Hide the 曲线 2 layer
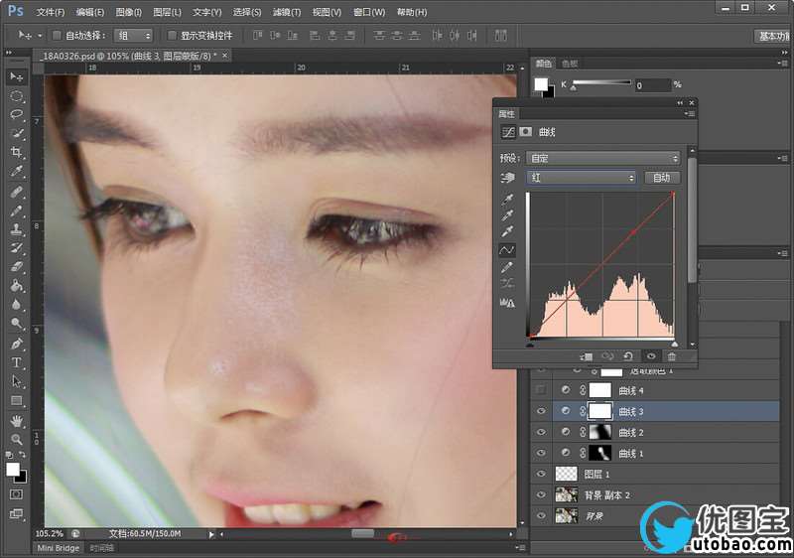794x558 pixels. pyautogui.click(x=541, y=432)
